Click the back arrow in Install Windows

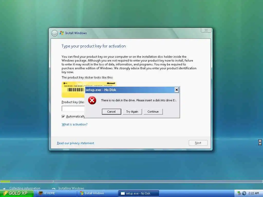[x=54, y=33]
